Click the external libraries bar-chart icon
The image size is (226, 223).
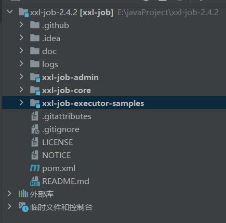tap(23, 194)
